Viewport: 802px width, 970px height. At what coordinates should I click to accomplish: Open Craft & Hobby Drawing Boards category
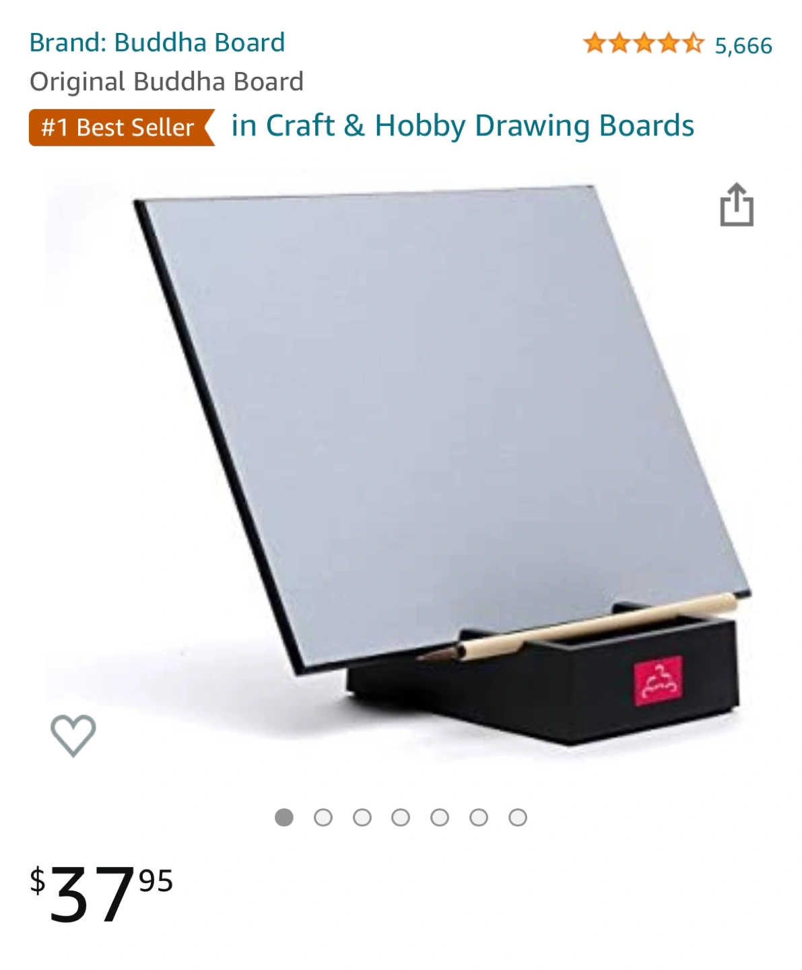tap(463, 126)
